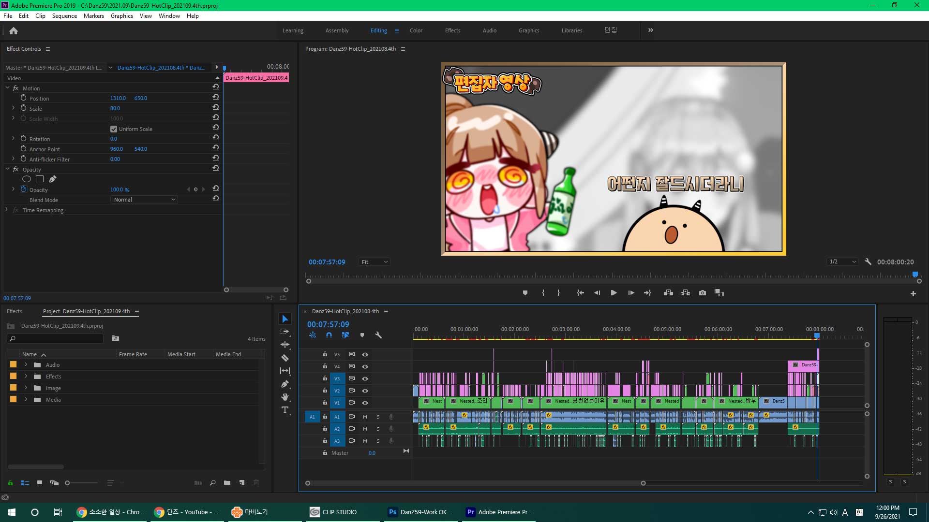Create 4-point polygon mask under Opacity
This screenshot has width=929, height=522.
pos(40,179)
